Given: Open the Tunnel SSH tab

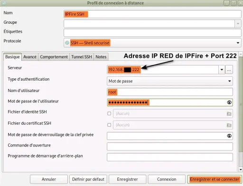Looking at the screenshot, I should pos(82,57).
